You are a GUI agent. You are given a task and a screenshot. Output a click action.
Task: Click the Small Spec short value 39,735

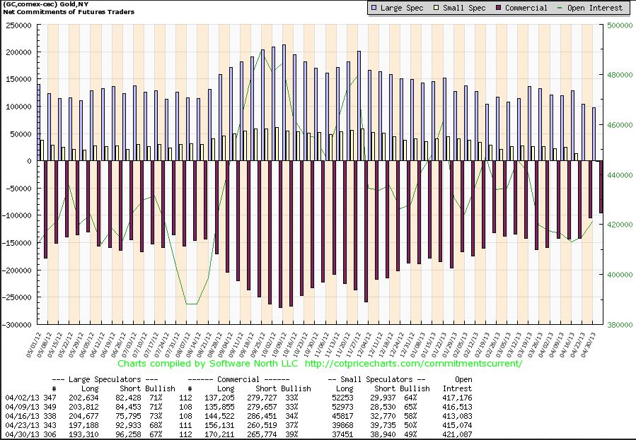[383, 425]
